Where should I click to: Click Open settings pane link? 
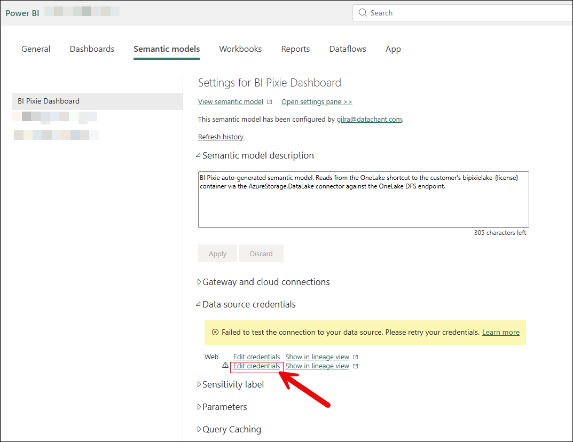317,102
